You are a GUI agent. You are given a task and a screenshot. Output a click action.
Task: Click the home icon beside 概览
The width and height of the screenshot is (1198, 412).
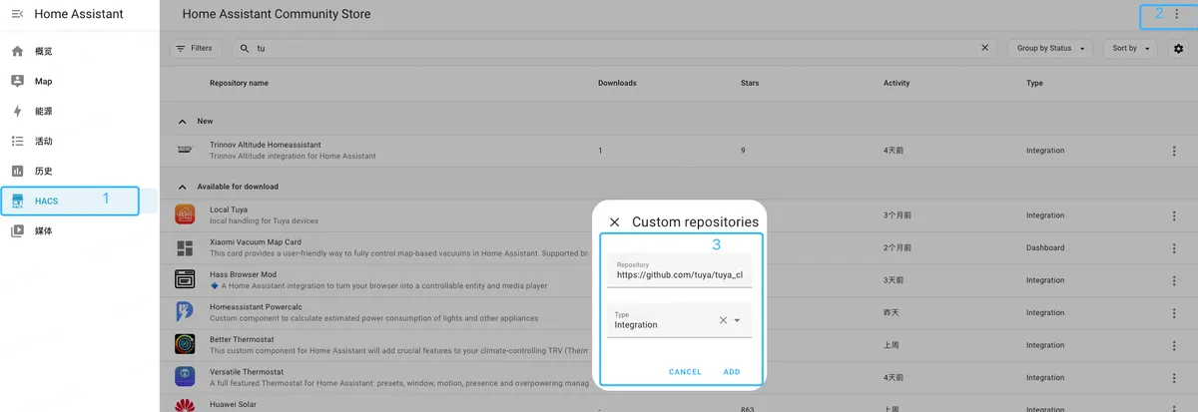17,51
